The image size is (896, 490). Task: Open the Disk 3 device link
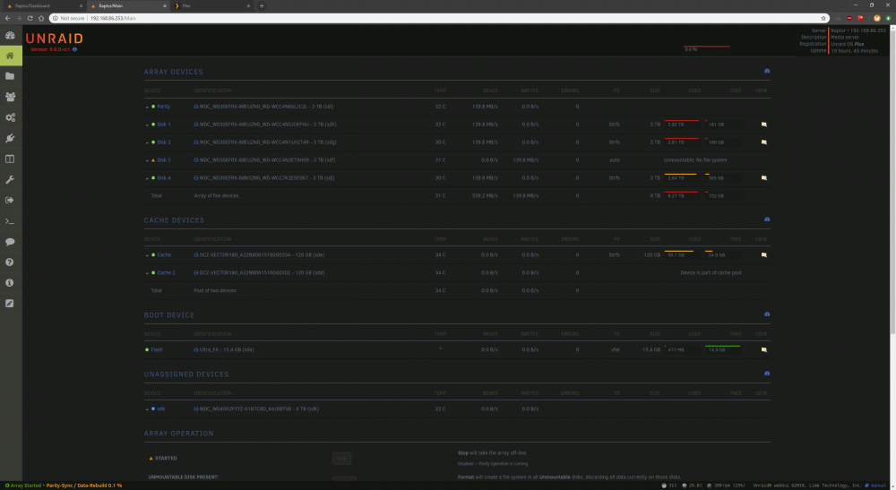[163, 160]
